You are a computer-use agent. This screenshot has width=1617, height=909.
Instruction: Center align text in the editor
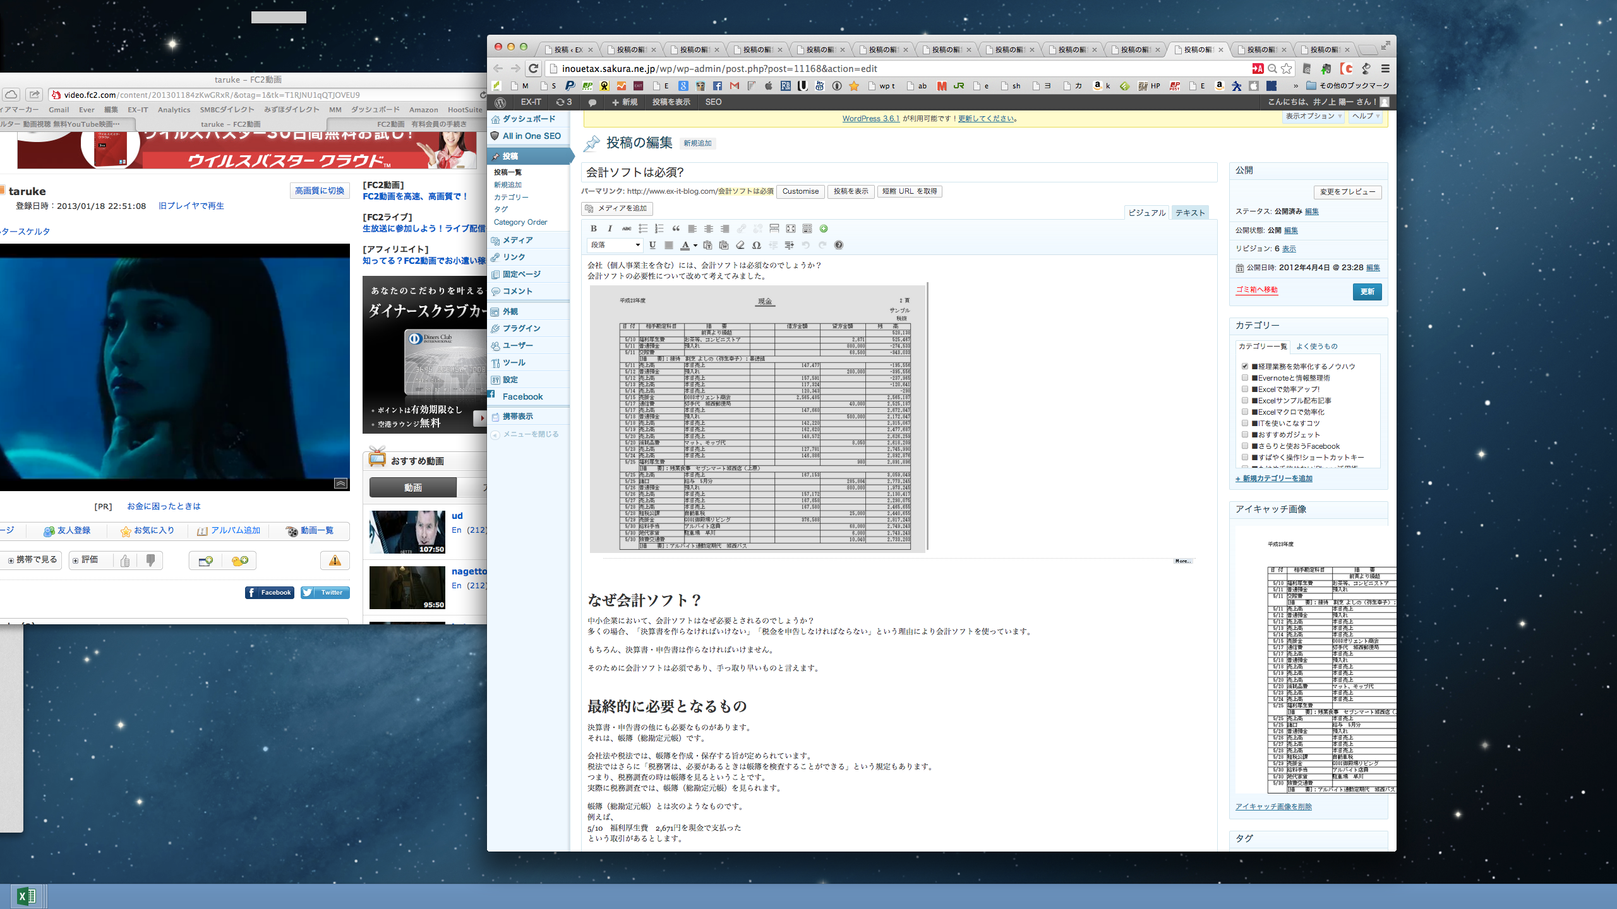click(708, 229)
